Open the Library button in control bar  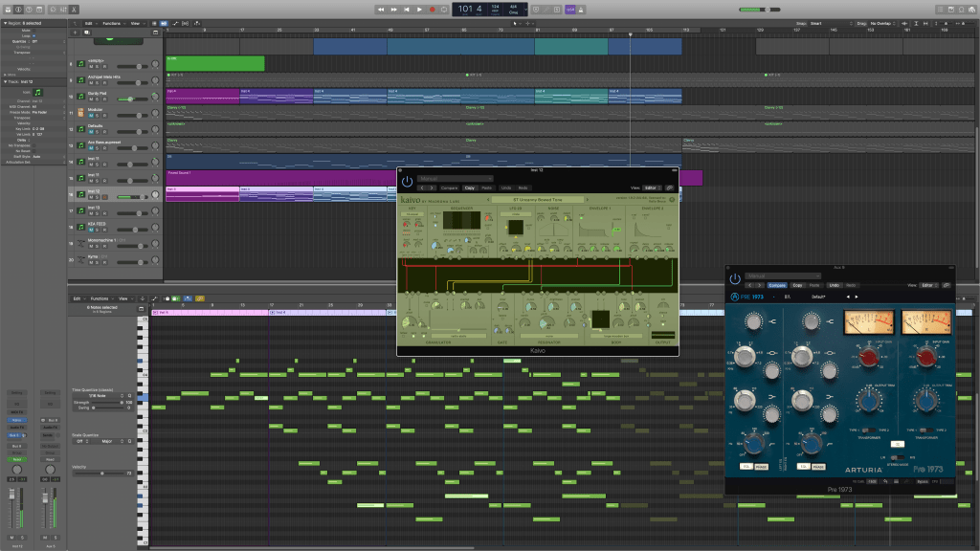pos(8,10)
